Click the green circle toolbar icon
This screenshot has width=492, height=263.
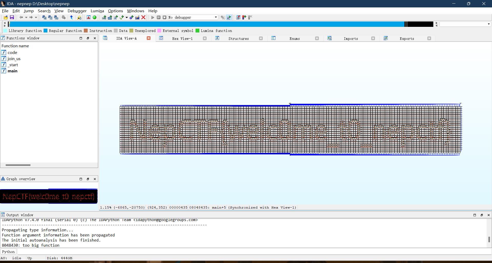95,17
